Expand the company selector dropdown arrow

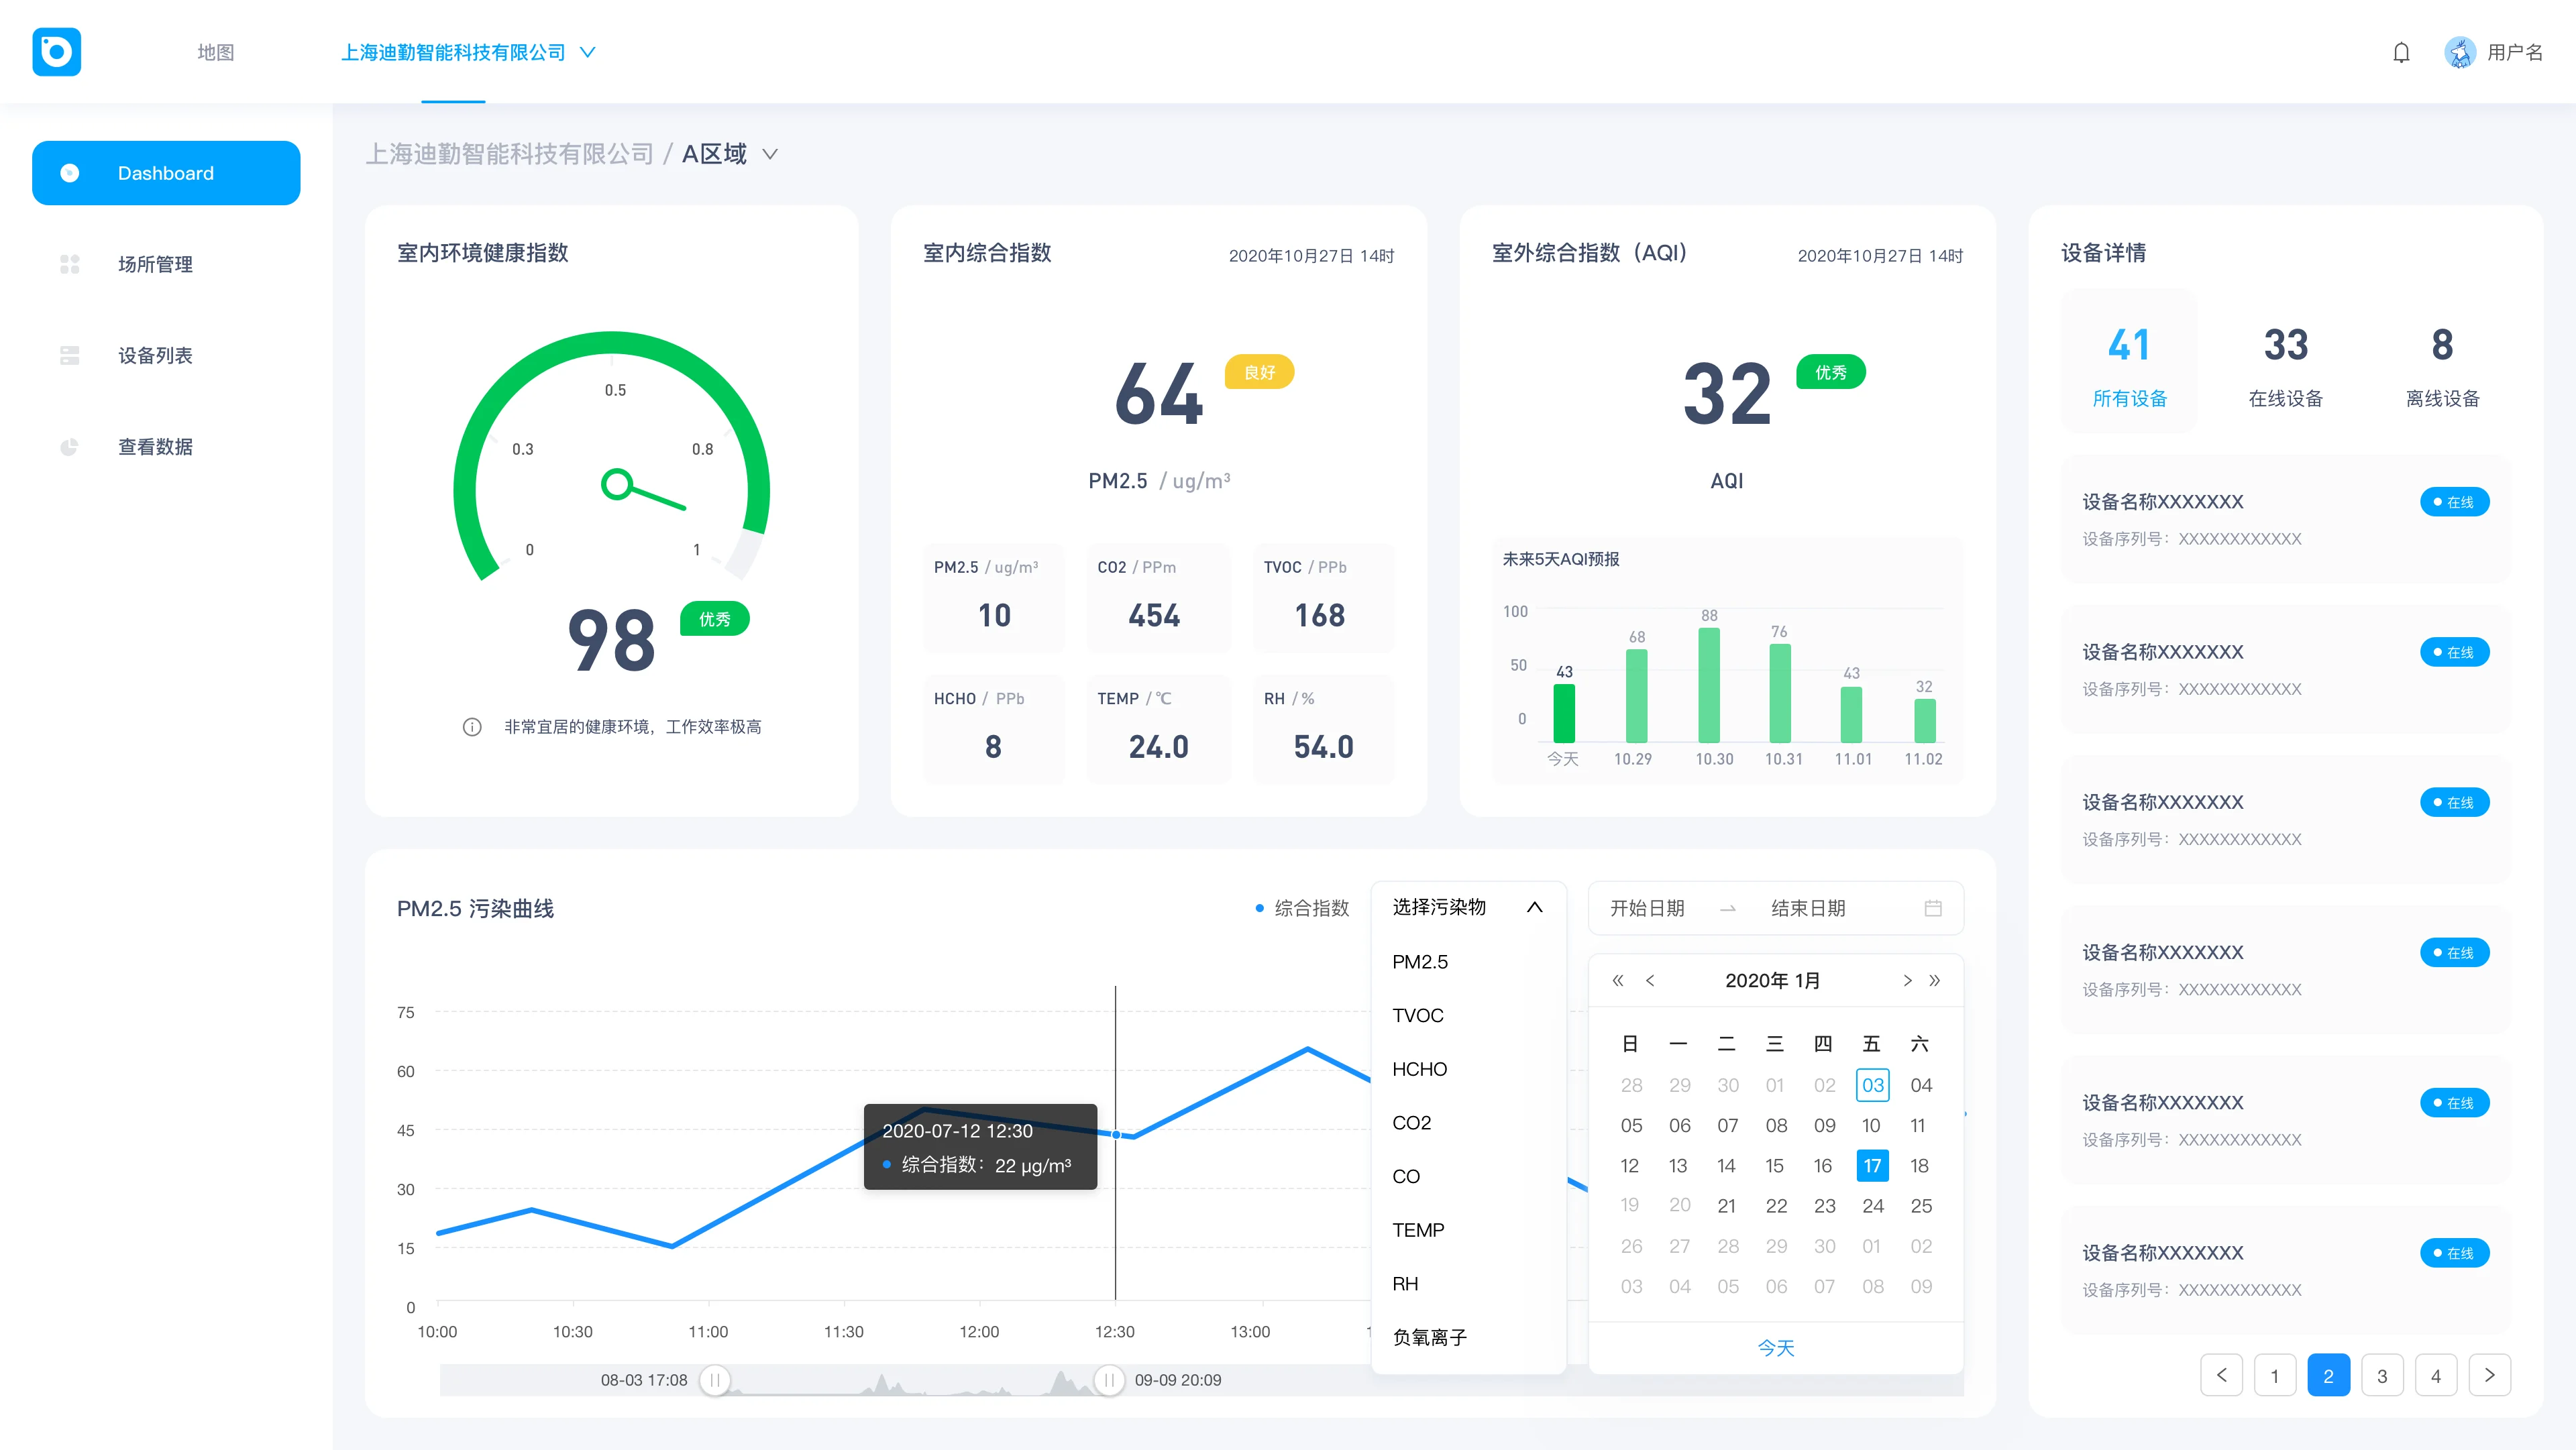[x=588, y=52]
